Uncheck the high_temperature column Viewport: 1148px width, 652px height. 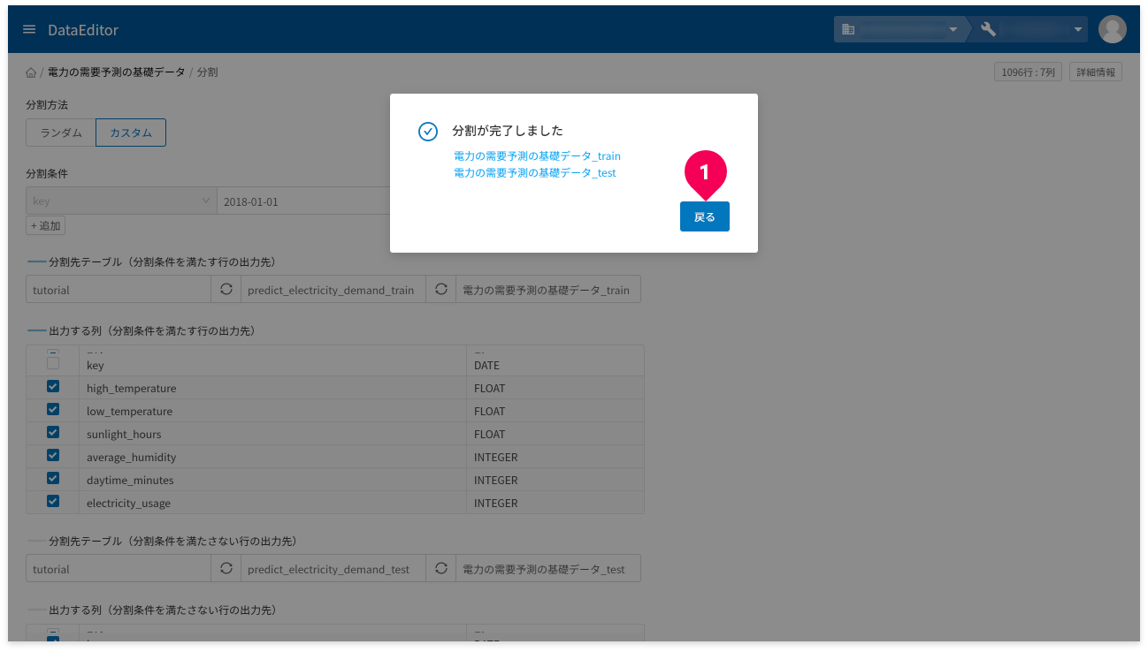(53, 387)
